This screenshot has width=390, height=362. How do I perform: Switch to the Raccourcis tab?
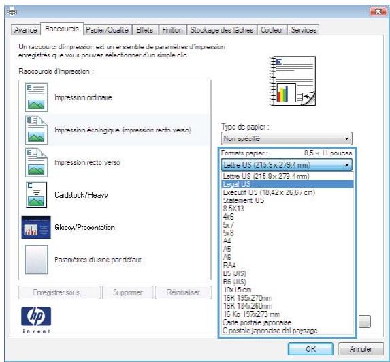(x=62, y=29)
